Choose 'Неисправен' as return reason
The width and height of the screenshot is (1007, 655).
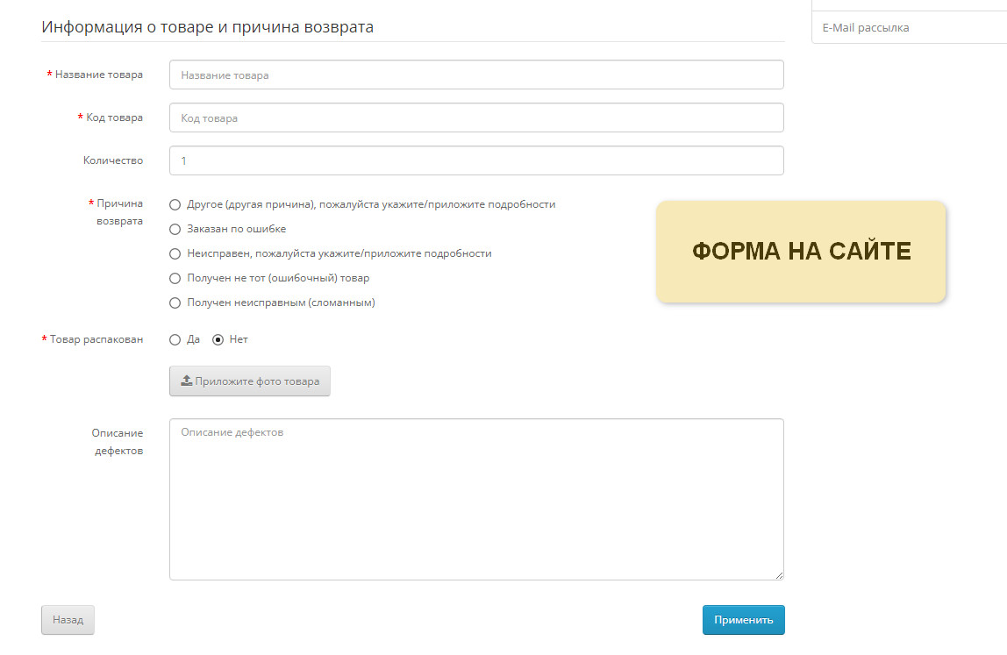point(175,253)
